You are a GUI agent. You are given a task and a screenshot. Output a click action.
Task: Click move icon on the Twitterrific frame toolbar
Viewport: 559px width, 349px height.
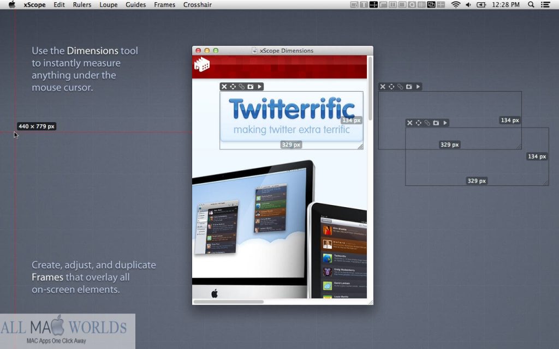click(233, 87)
